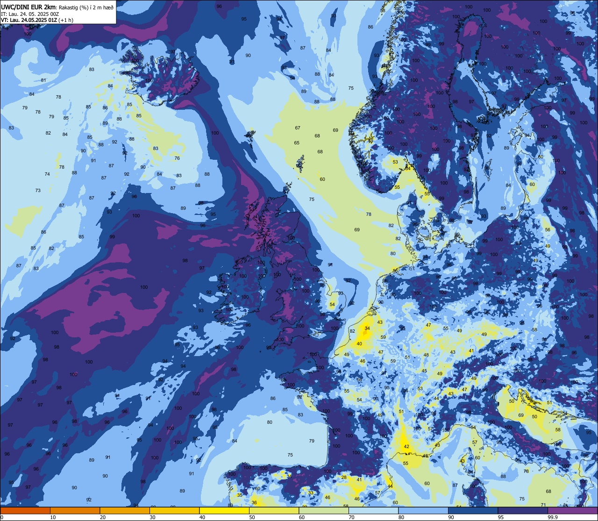Click the humidity value '65' in the North Sea
Image resolution: width=598 pixels, height=521 pixels.
tap(297, 143)
